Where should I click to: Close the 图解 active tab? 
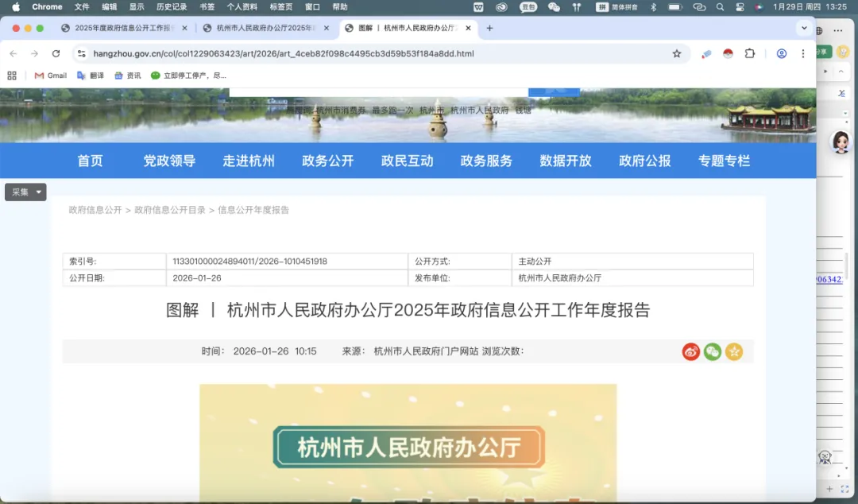point(469,28)
